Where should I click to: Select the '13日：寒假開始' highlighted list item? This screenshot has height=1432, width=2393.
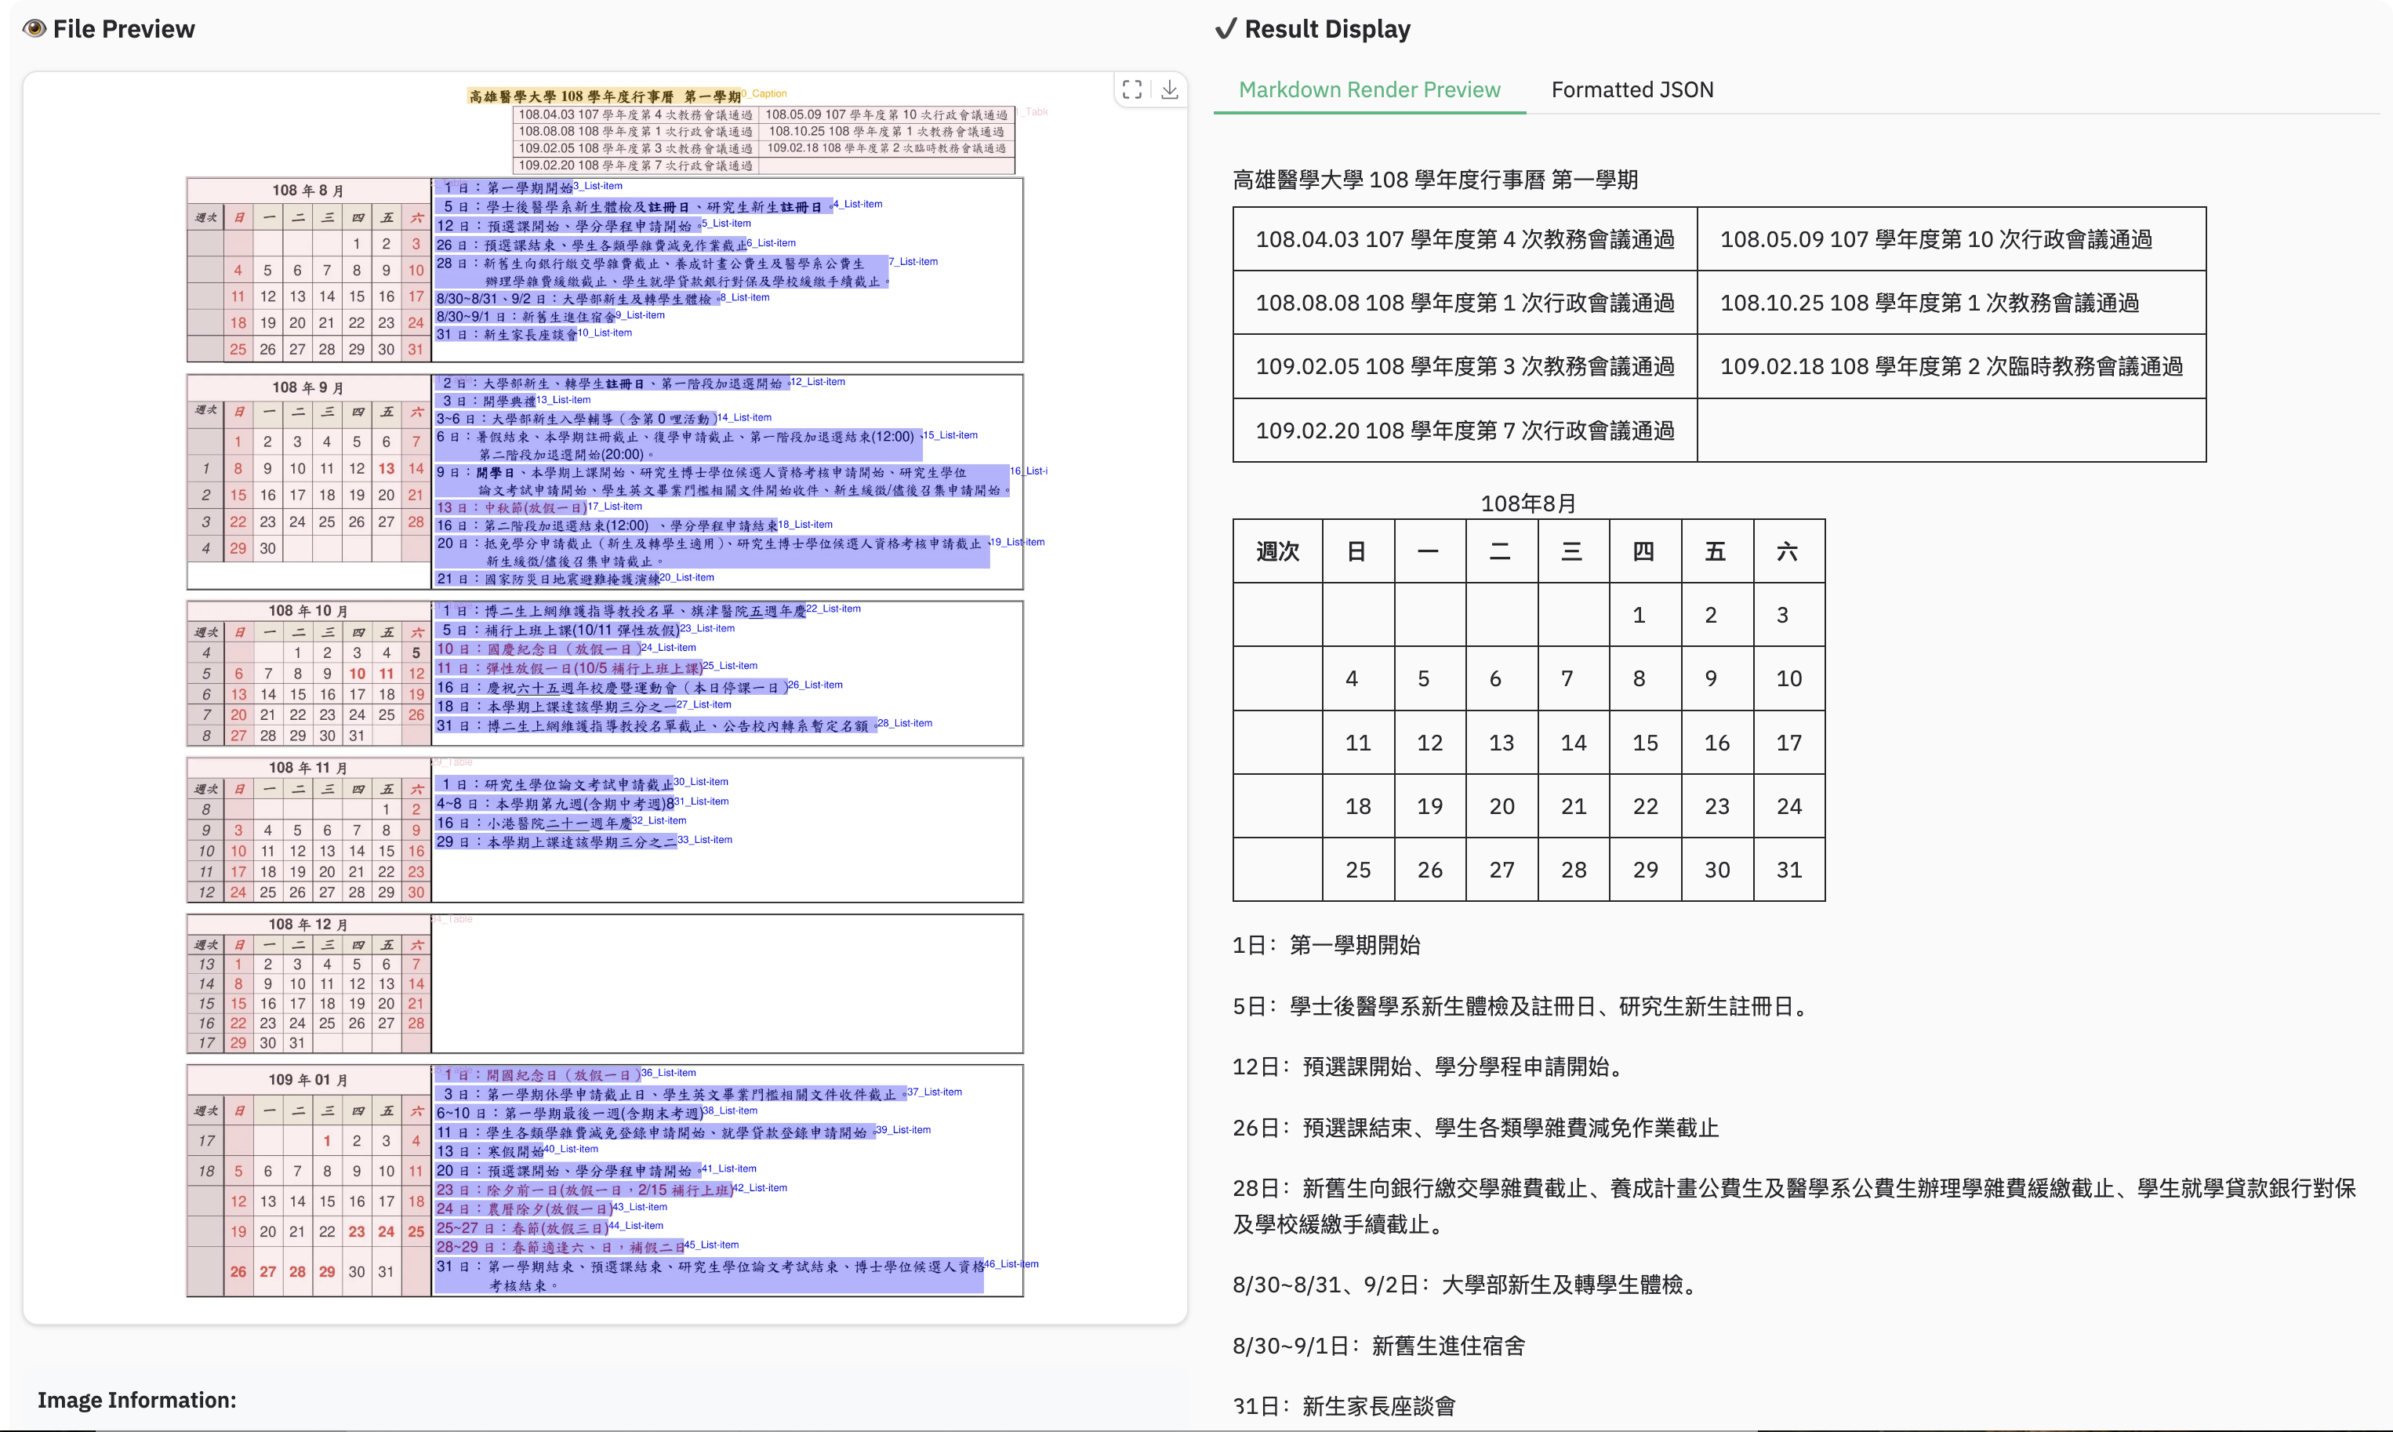coord(490,1150)
